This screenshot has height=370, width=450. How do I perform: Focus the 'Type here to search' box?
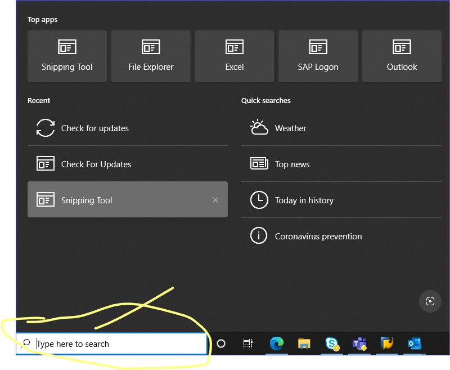point(111,344)
